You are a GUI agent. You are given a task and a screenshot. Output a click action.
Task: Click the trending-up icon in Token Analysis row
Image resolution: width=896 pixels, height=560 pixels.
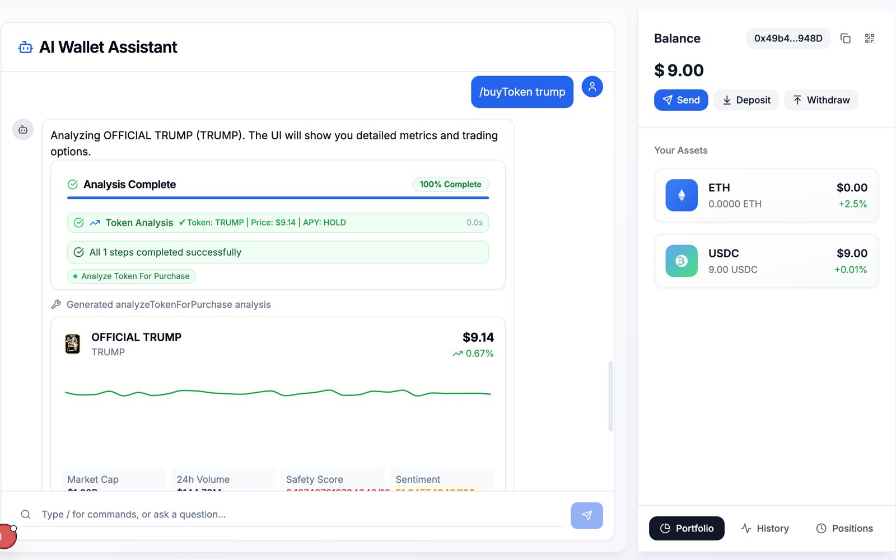pyautogui.click(x=95, y=223)
